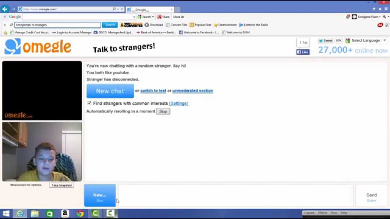This screenshot has width=390, height=219.
Task: Open Popular Sites toolbar item
Action: [x=200, y=25]
